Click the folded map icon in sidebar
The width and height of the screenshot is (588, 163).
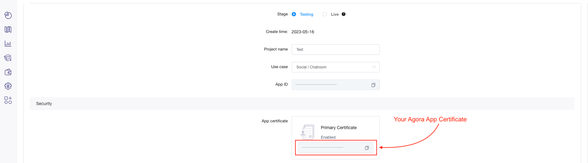[8, 30]
